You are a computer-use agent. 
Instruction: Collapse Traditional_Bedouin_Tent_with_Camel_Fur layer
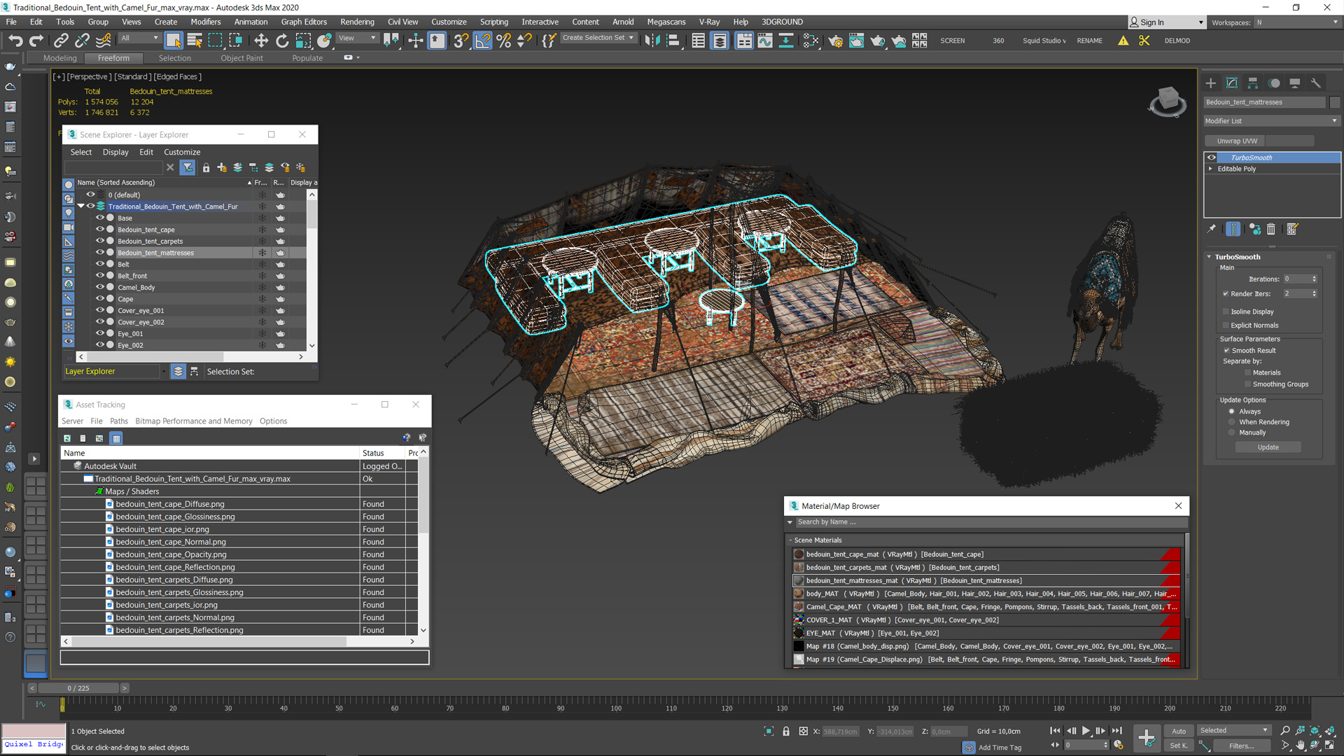pyautogui.click(x=81, y=206)
